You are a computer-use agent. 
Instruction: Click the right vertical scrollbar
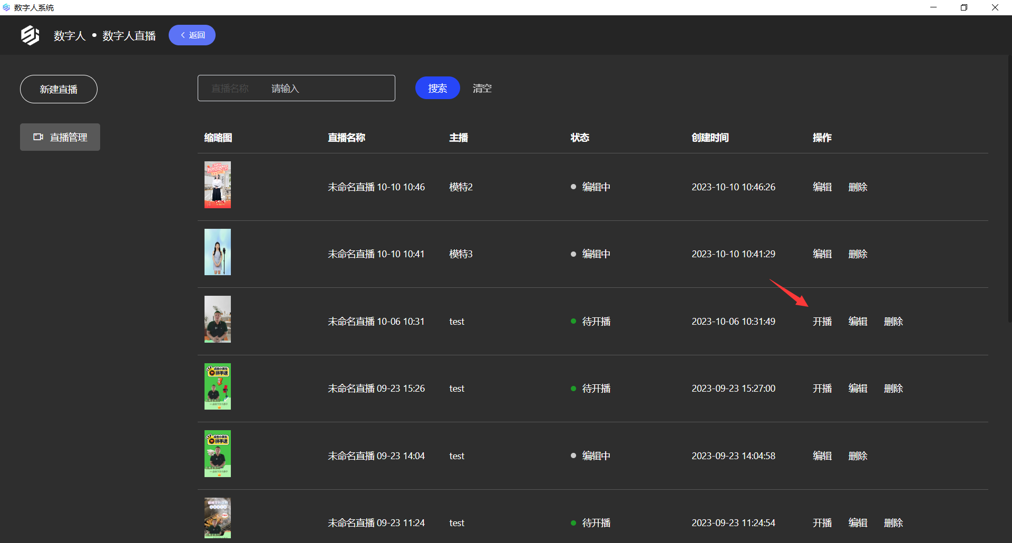[x=1009, y=190]
